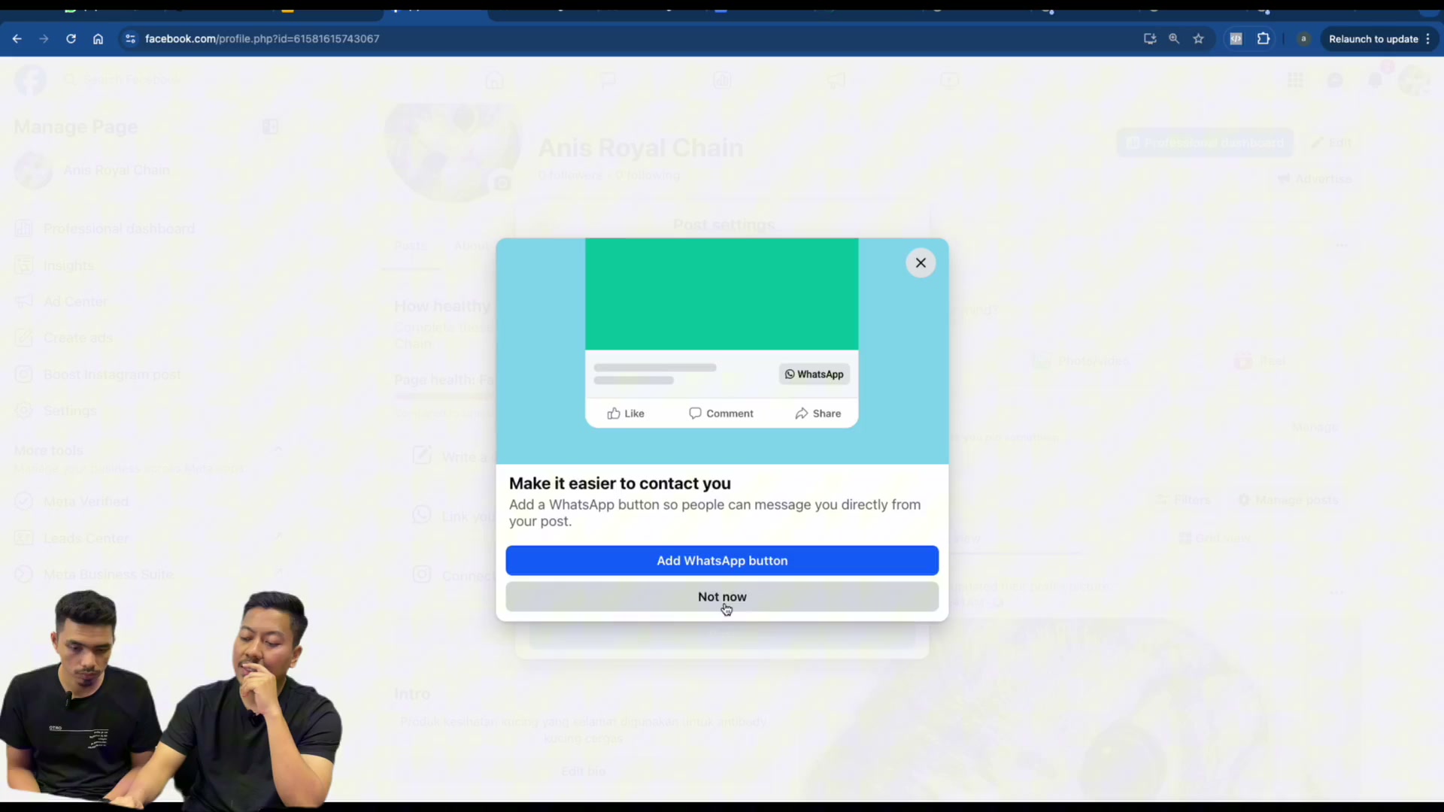Image resolution: width=1444 pixels, height=812 pixels.
Task: Open Chrome three-dot menu
Action: pyautogui.click(x=1427, y=39)
